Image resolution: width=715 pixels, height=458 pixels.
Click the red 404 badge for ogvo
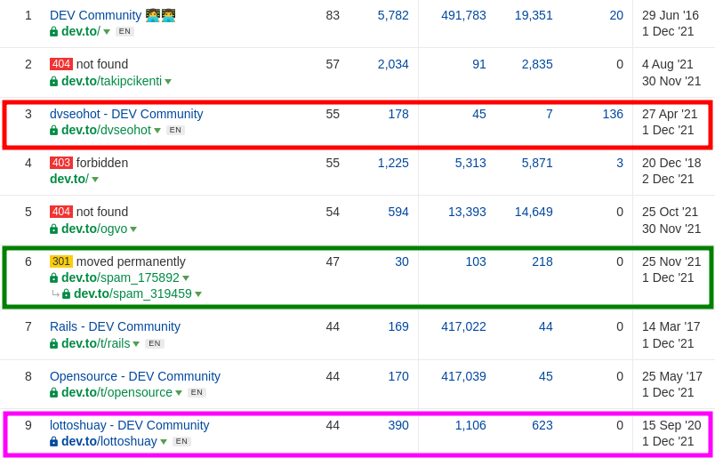[x=61, y=213]
